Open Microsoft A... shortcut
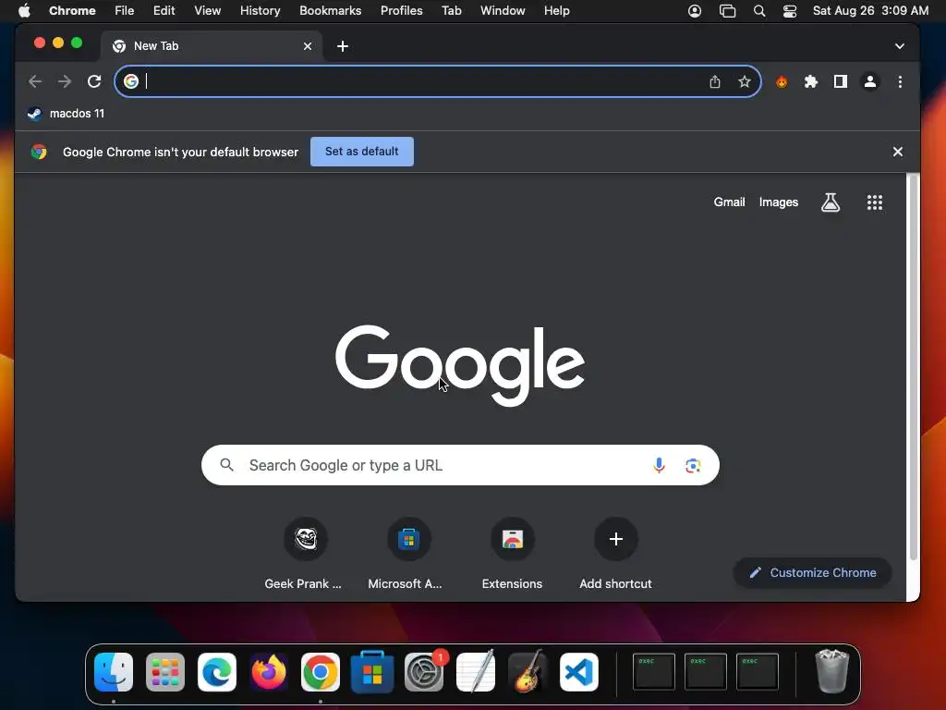 [x=408, y=555]
